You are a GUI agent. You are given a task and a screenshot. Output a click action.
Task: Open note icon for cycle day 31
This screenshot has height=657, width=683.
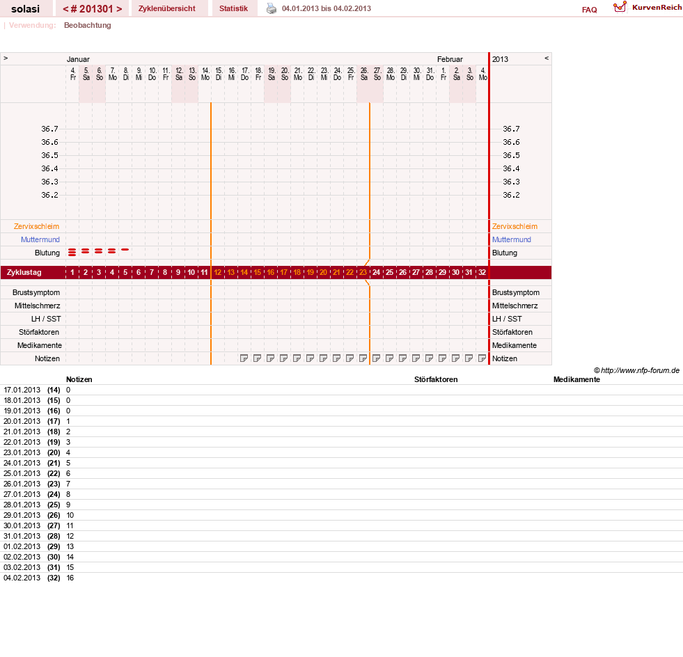point(469,358)
